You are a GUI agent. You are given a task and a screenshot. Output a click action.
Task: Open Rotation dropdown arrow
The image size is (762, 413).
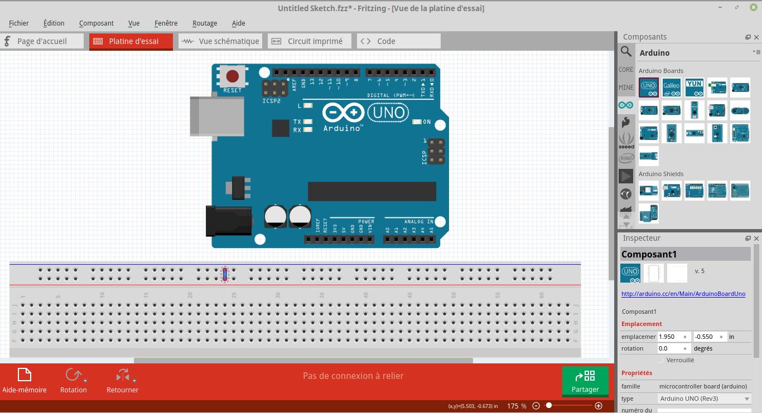(85, 381)
